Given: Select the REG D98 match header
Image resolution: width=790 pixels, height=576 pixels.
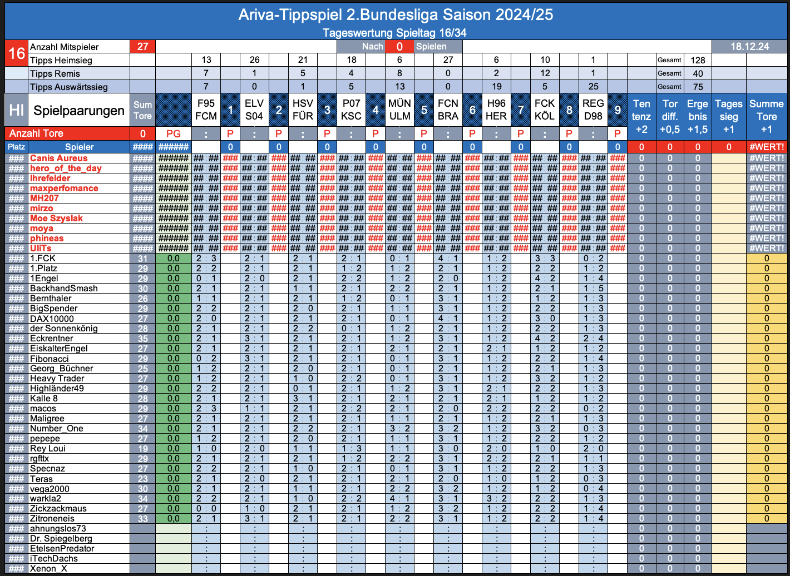Looking at the screenshot, I should point(593,110).
